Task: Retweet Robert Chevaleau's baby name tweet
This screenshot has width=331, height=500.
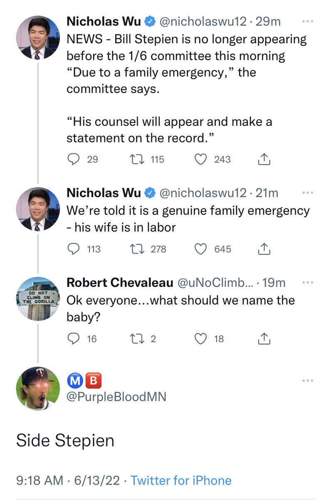Action: point(137,339)
